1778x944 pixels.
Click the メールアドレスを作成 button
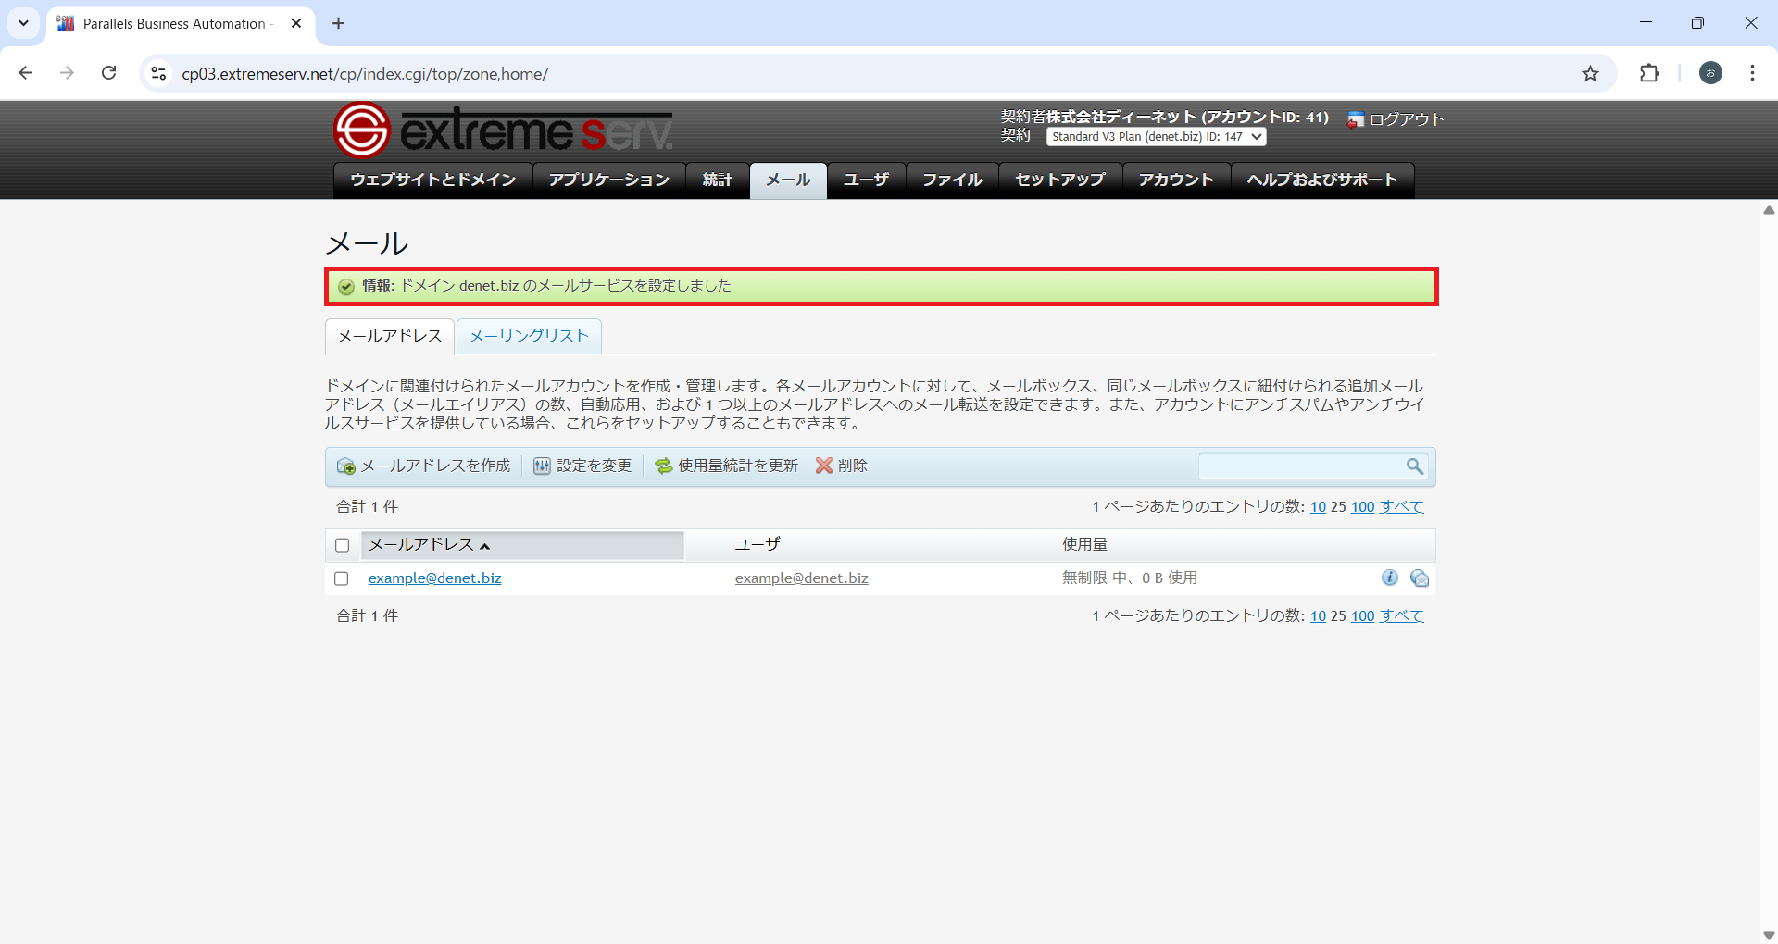424,466
